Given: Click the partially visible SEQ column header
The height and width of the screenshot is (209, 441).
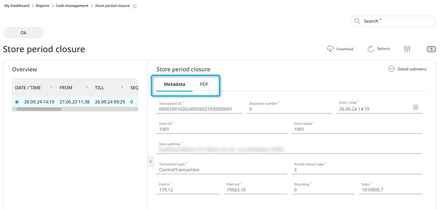Looking at the screenshot, I should click(134, 88).
